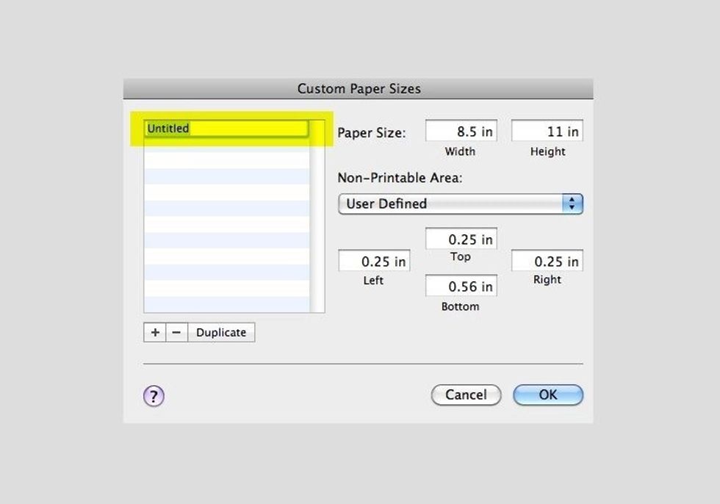
Task: Click the Width field showing 8.5 in
Action: [461, 132]
